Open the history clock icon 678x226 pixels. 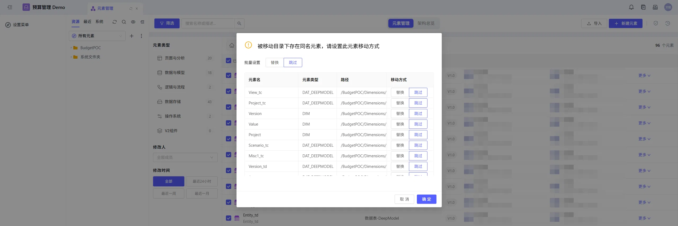click(668, 24)
